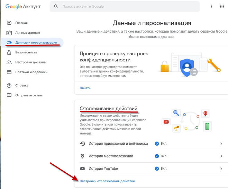The width and height of the screenshot is (228, 189).
Task: Toggle the Вкл. status for История YouTube
Action: pyautogui.click(x=161, y=169)
